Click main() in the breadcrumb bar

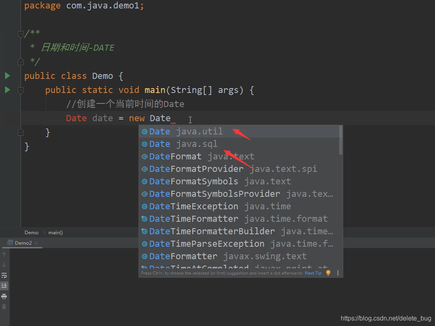56,233
